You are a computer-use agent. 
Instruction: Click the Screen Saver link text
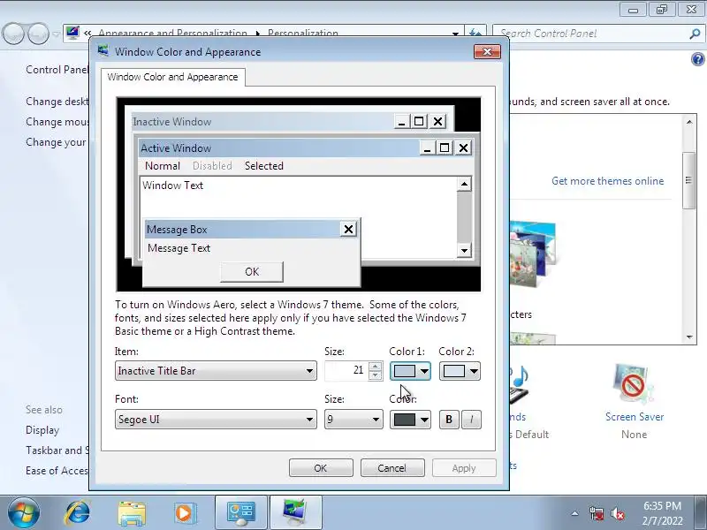[635, 417]
